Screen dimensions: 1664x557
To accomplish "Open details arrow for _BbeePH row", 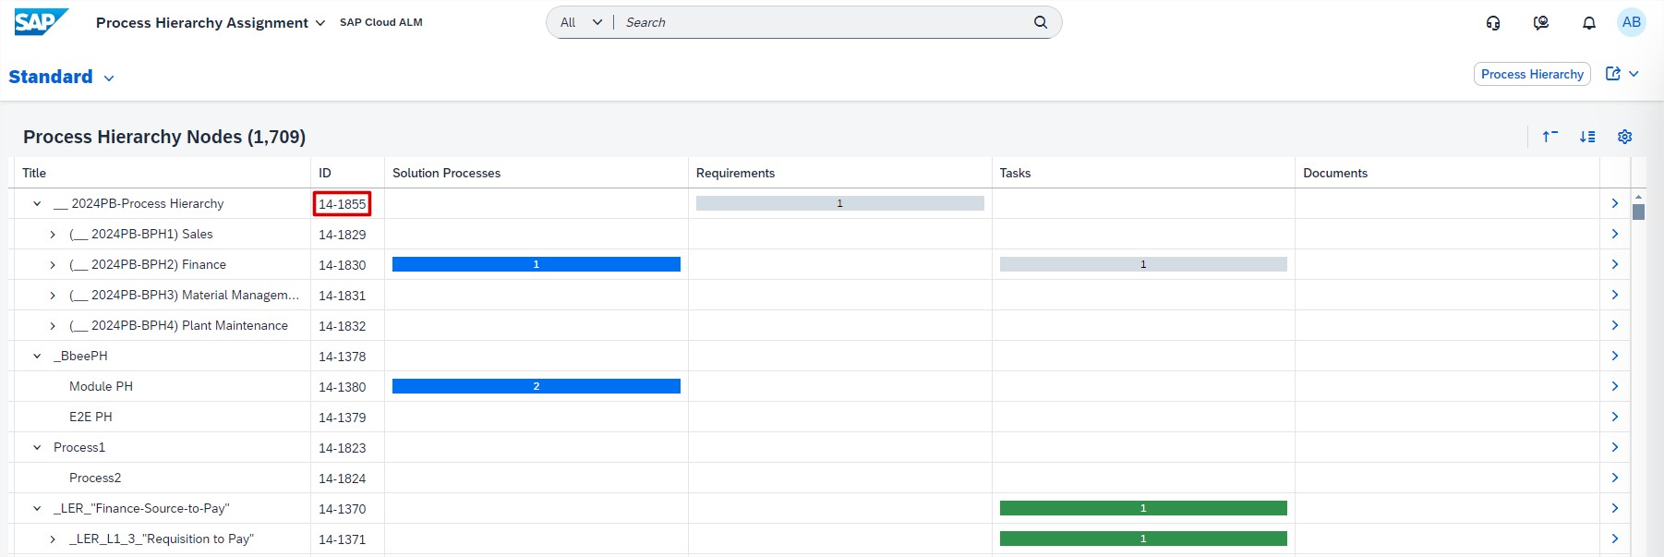I will pyautogui.click(x=1615, y=356).
